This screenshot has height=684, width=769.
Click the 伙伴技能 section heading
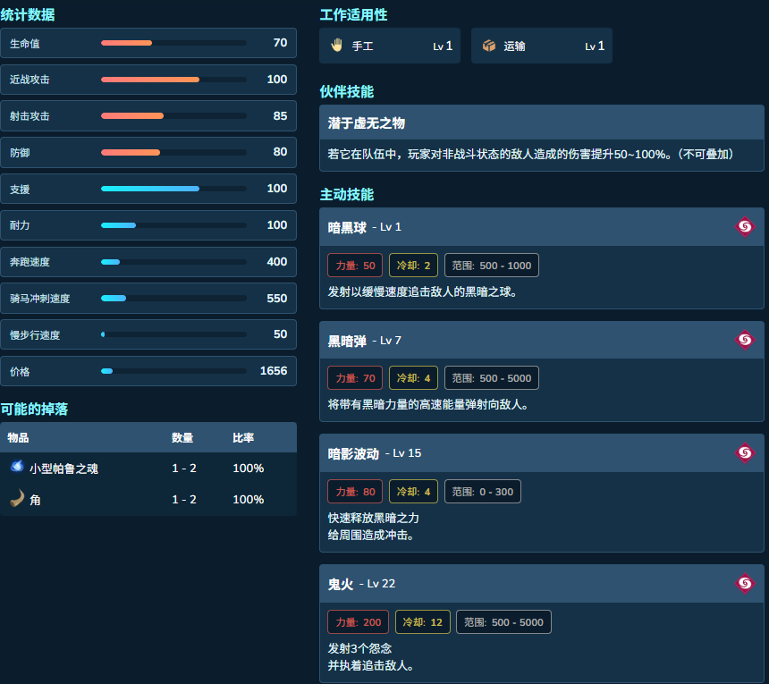pos(347,91)
